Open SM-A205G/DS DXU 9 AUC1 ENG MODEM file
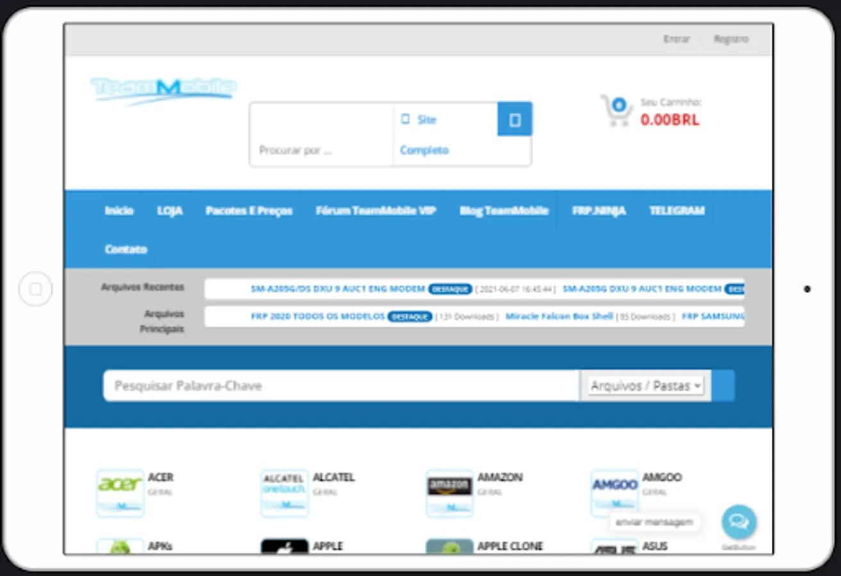 pos(338,289)
